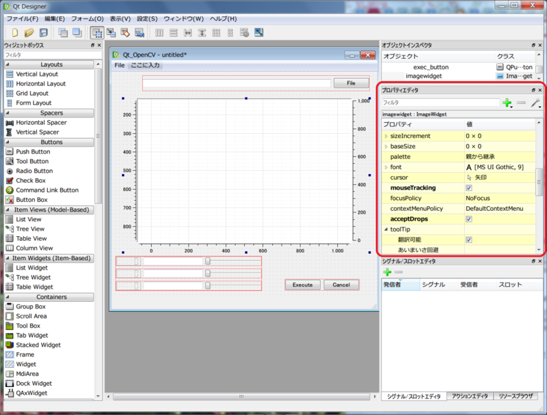Screen dimensions: 547x415
Task: Collapse the Item Views (Model-Based) category
Action: click(8, 210)
